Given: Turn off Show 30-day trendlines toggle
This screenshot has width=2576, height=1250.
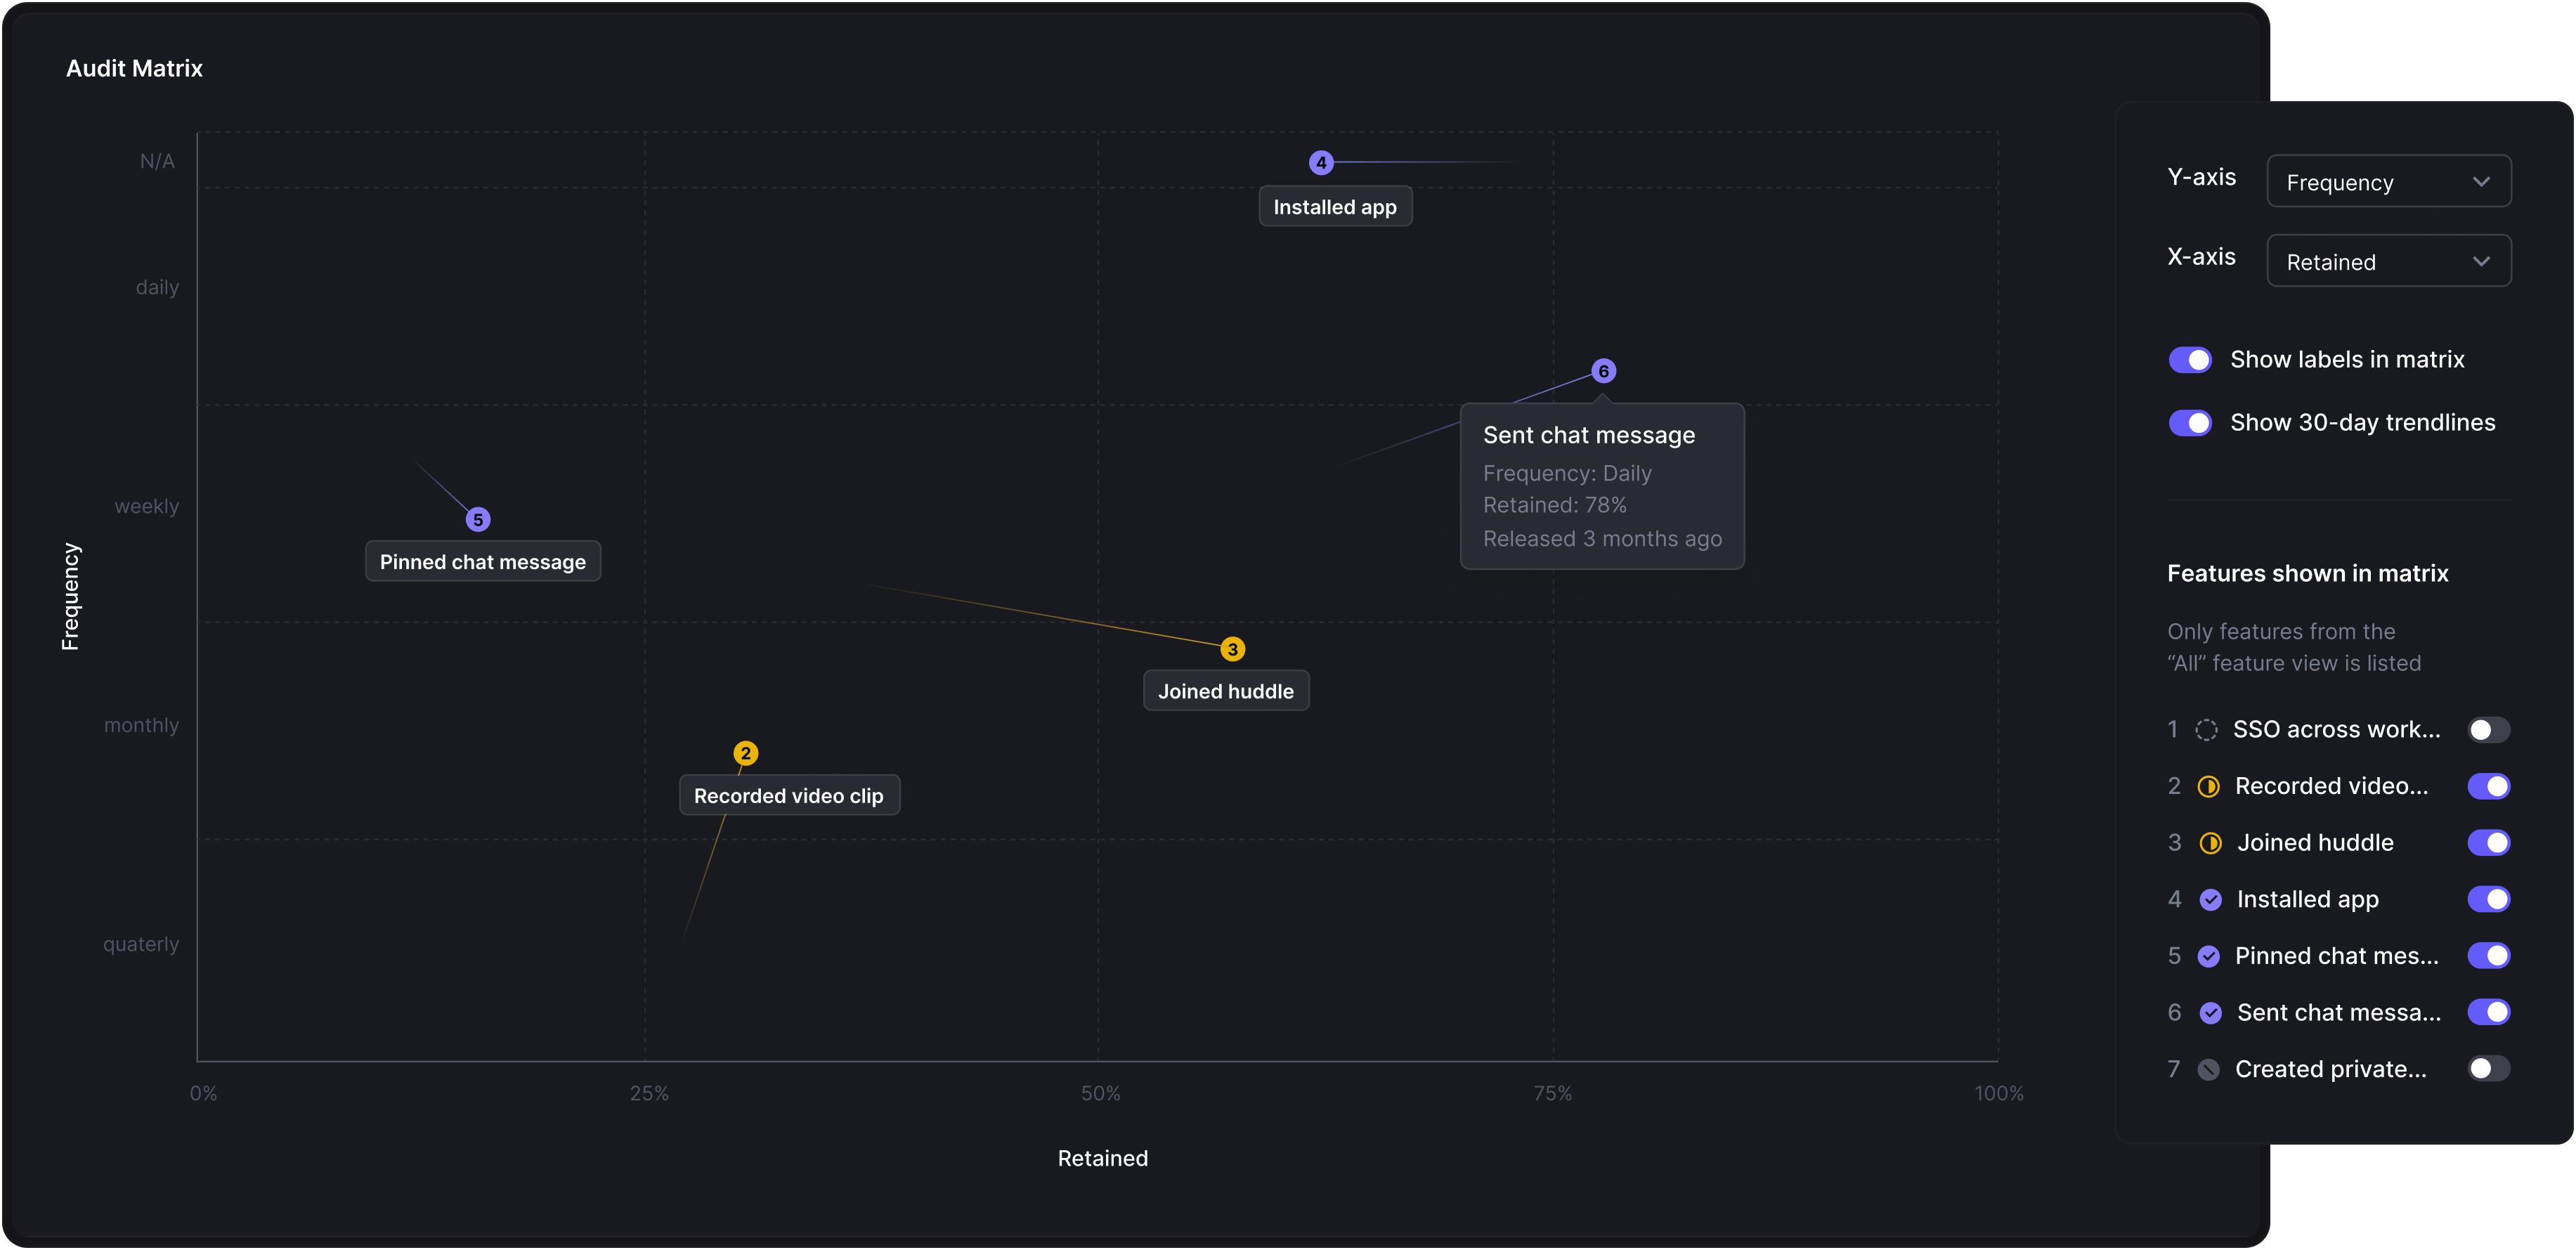Looking at the screenshot, I should pyautogui.click(x=2190, y=423).
